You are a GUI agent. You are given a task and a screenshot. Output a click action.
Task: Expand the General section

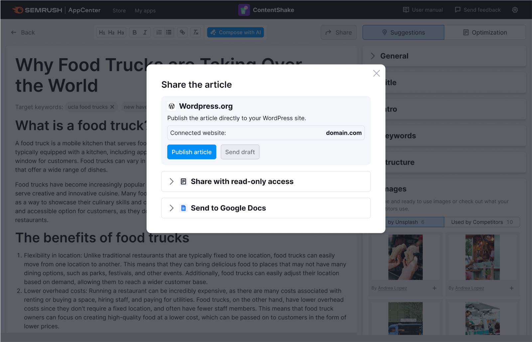(444, 56)
